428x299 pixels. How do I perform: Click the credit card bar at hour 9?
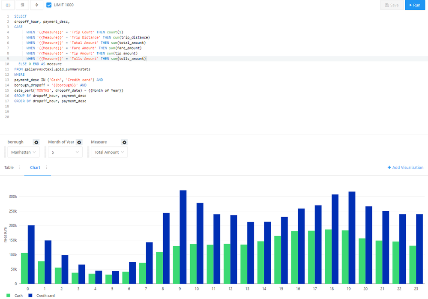tap(183, 237)
